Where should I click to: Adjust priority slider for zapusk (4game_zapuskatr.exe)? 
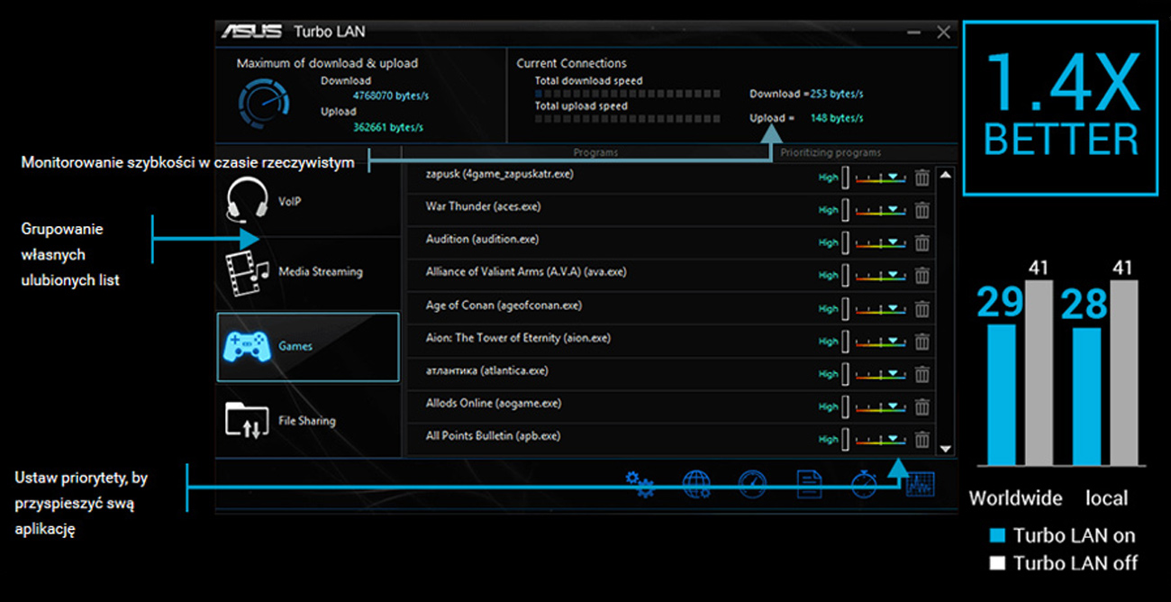pyautogui.click(x=880, y=178)
